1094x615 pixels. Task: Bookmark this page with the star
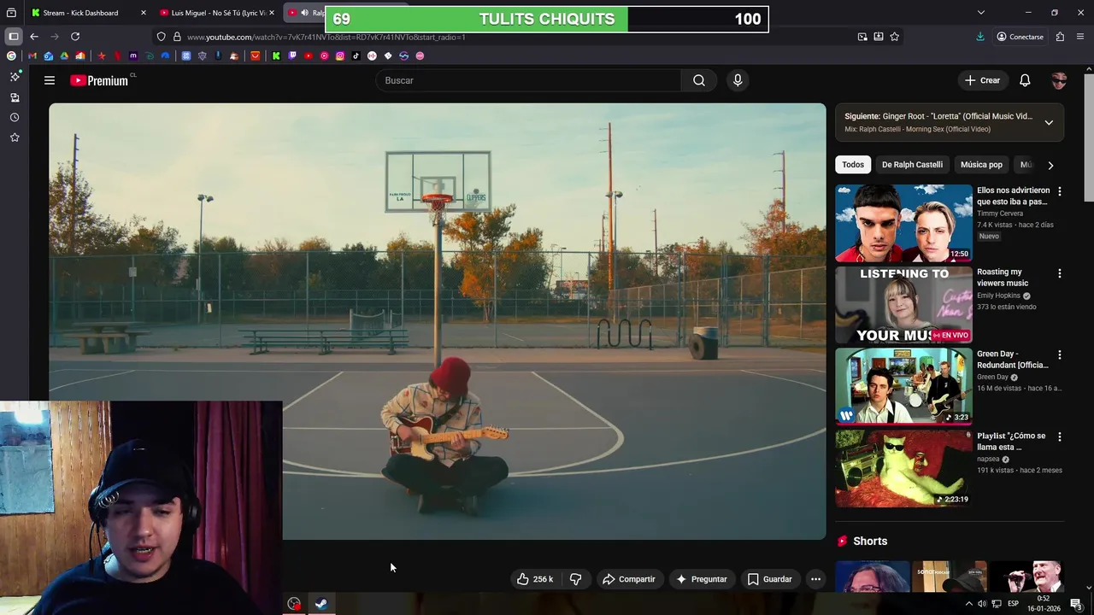coord(895,37)
